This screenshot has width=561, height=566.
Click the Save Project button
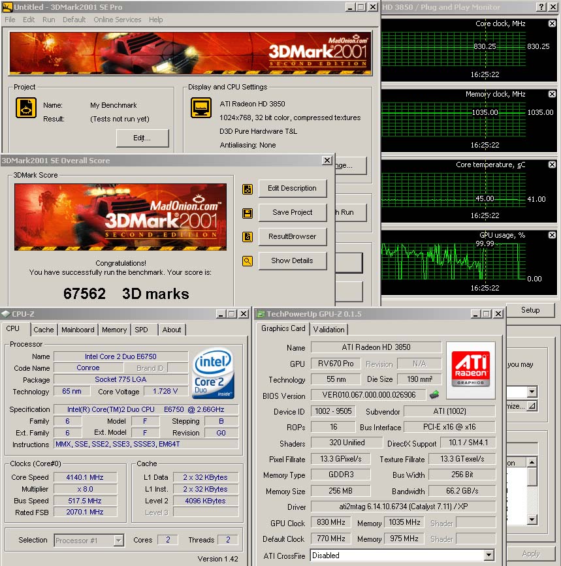293,213
